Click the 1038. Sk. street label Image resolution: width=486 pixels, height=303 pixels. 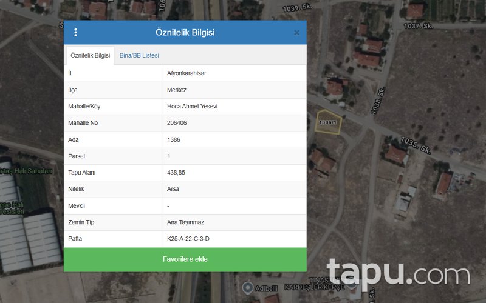coord(378,101)
